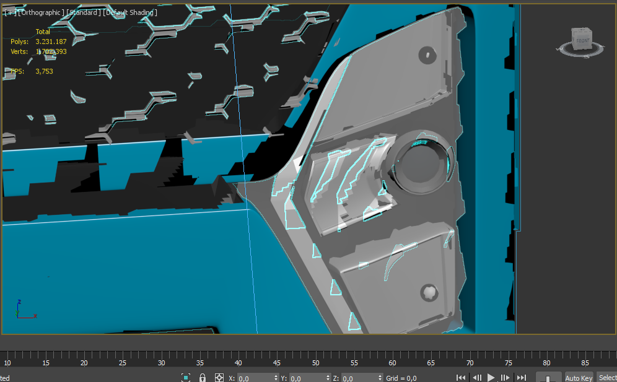Click frame 50 on the timeline
The image size is (617, 382).
(x=315, y=363)
